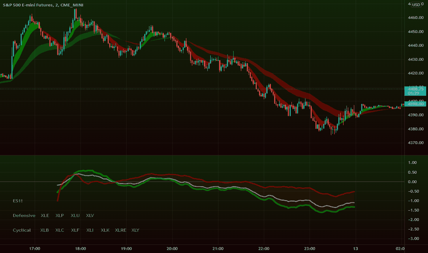Click the 0.00 indicator scale value
428x253 pixels.
[x=412, y=182]
